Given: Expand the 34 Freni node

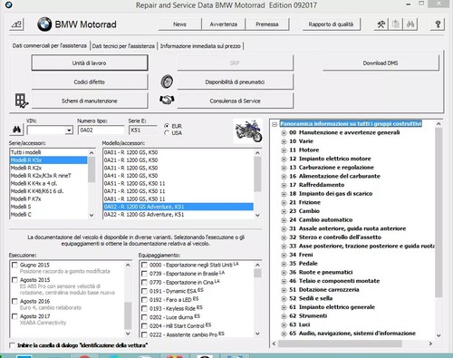Looking at the screenshot, I should click(x=284, y=255).
